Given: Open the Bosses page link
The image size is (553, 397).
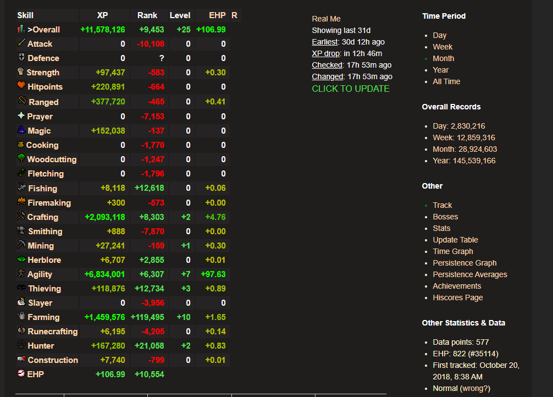Looking at the screenshot, I should tap(445, 217).
